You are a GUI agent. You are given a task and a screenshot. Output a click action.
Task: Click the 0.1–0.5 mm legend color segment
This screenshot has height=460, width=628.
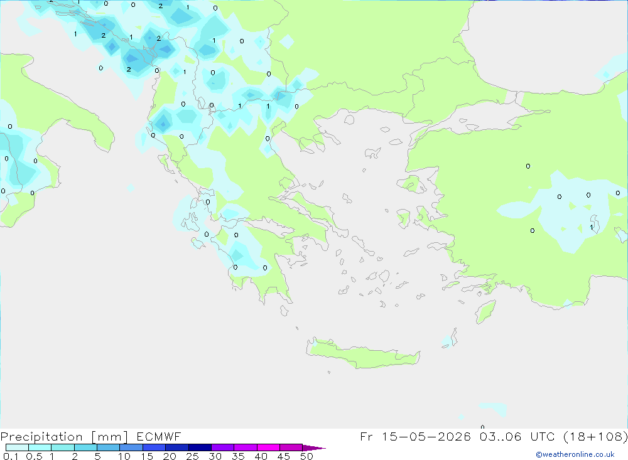pos(17,447)
